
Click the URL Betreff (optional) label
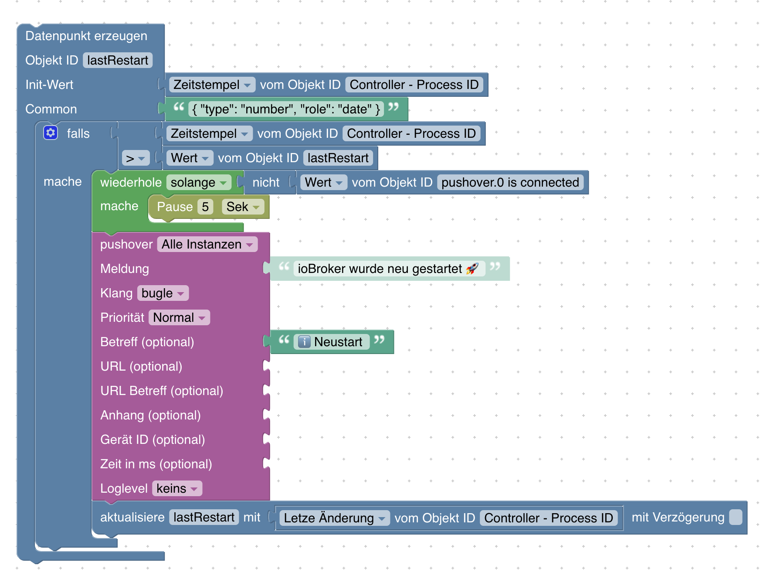click(162, 391)
